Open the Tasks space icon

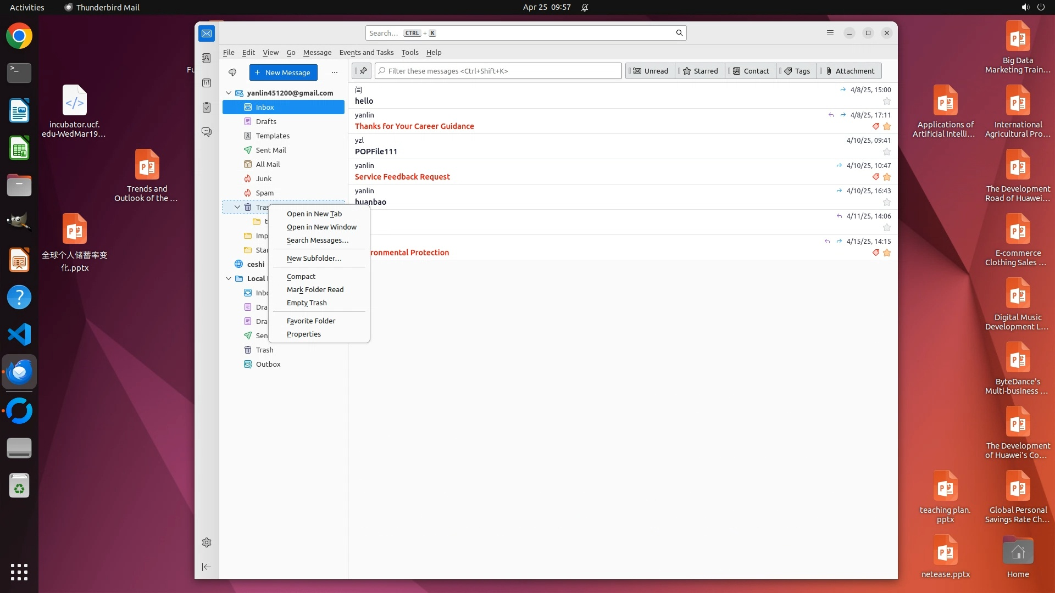207,108
